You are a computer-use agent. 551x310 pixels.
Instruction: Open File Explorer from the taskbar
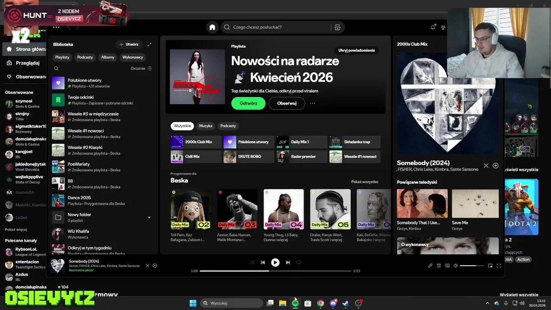click(x=282, y=303)
